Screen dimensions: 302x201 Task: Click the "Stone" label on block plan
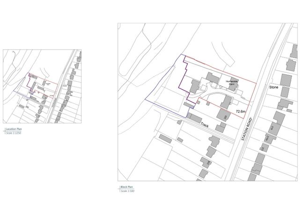[x=274, y=87]
